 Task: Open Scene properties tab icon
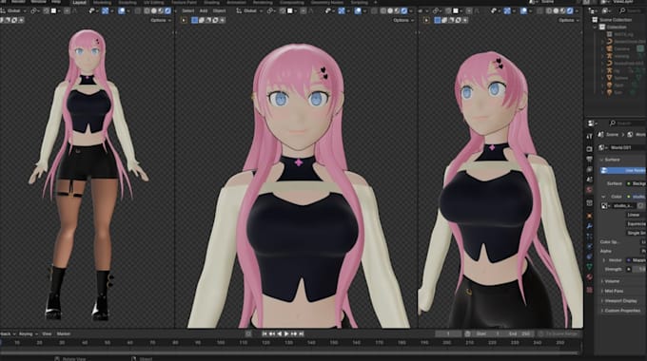pos(589,180)
